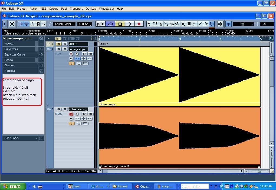
Task: Open channel settings e on noise_ramps track
Action: click(x=71, y=58)
